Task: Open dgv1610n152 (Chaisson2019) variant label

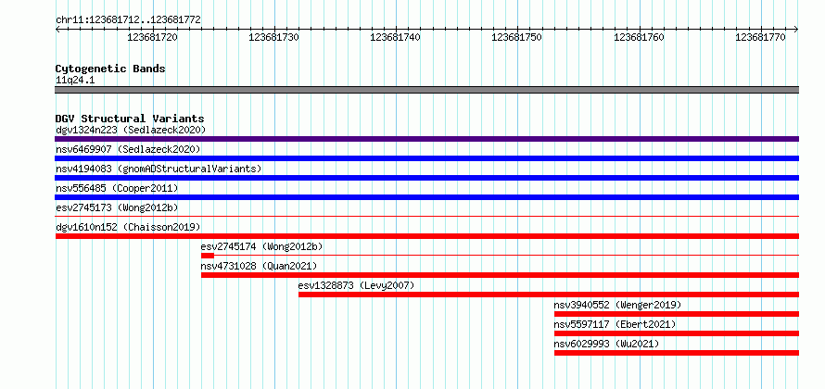Action: 128,227
